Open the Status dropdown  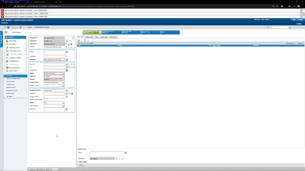[63, 103]
